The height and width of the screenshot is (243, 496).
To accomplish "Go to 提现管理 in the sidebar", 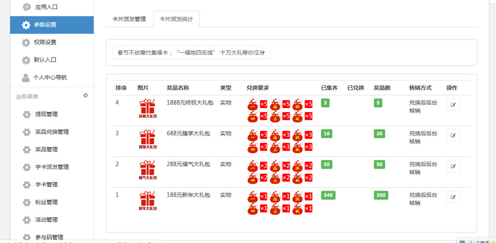I will click(46, 114).
